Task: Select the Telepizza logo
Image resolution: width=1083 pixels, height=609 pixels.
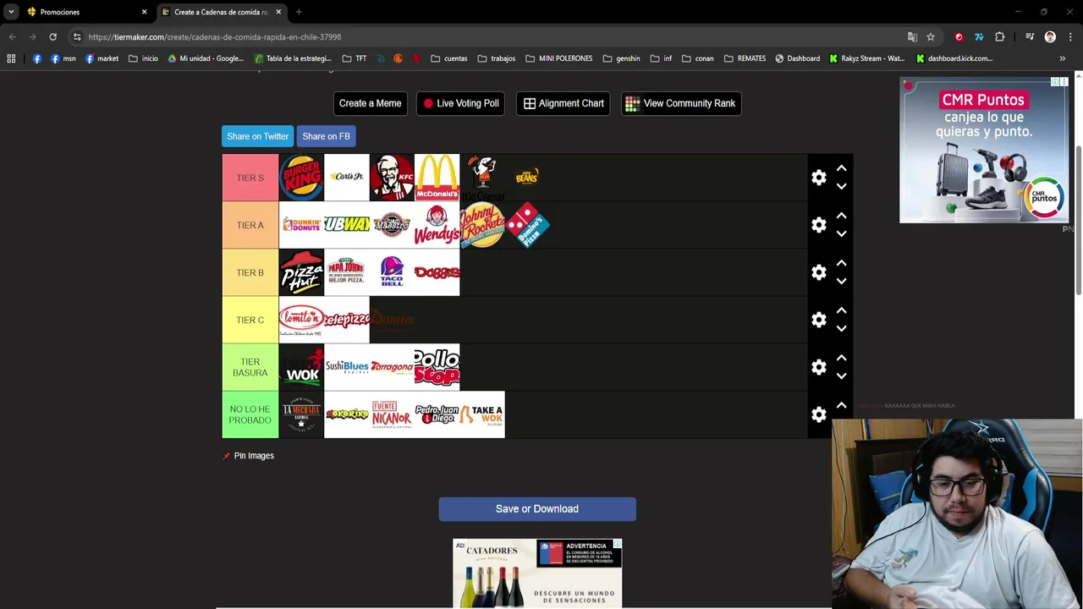Action: point(347,320)
